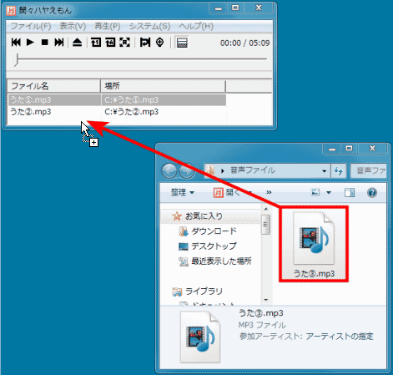393x375 pixels.
Task: Open the ファイル(F) menu
Action: [x=31, y=26]
